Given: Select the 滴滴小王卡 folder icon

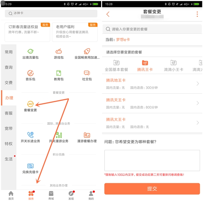Looking at the screenshot, I should click(x=174, y=63).
